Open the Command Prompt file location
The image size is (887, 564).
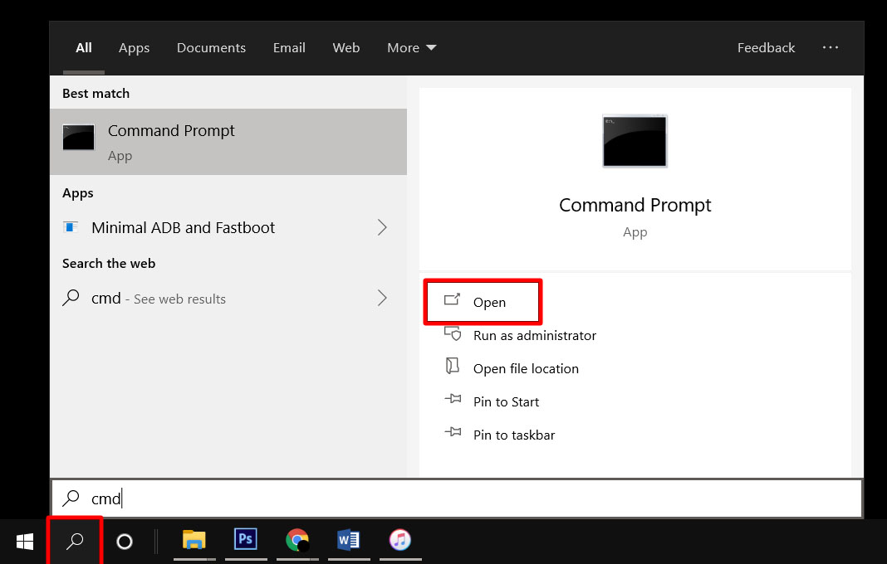tap(525, 368)
